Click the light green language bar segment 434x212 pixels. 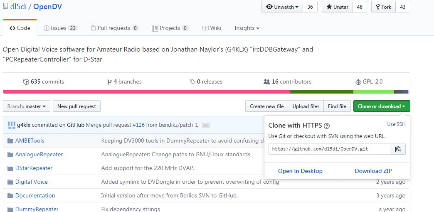click(373, 91)
